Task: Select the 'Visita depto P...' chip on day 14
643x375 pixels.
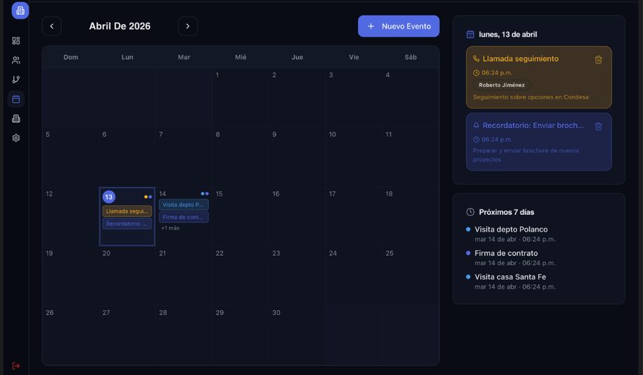Action: click(x=184, y=204)
